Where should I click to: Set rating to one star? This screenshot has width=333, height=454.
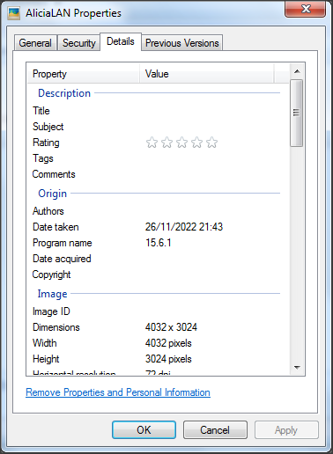click(x=152, y=143)
